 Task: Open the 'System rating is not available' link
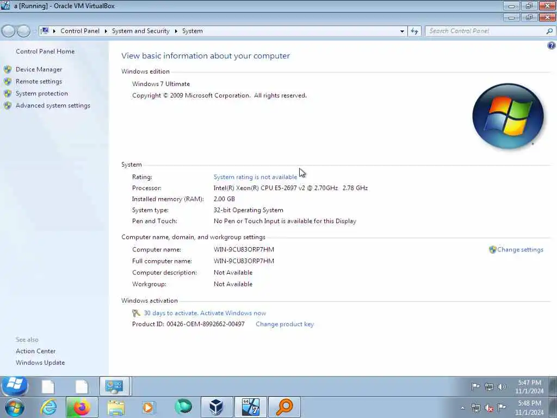(x=255, y=177)
